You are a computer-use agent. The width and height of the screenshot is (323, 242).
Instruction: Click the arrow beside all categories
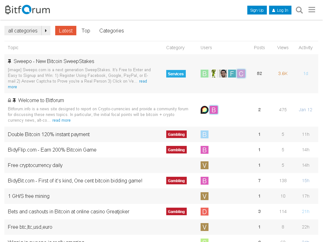click(x=46, y=31)
